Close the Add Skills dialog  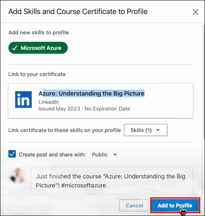(195, 12)
